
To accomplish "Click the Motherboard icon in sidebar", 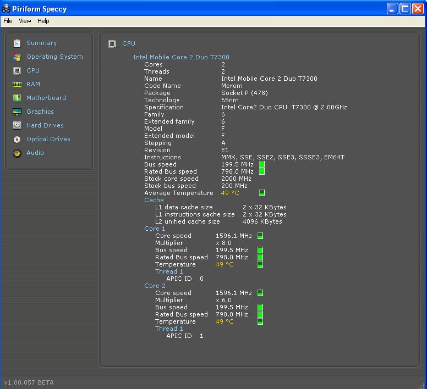I will (17, 98).
